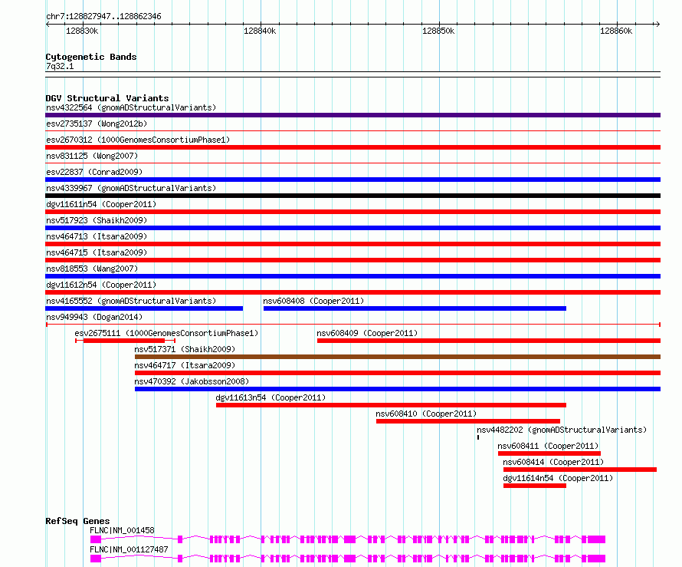682x567 pixels.
Task: Click the 128850k ruler position
Action: coord(438,31)
